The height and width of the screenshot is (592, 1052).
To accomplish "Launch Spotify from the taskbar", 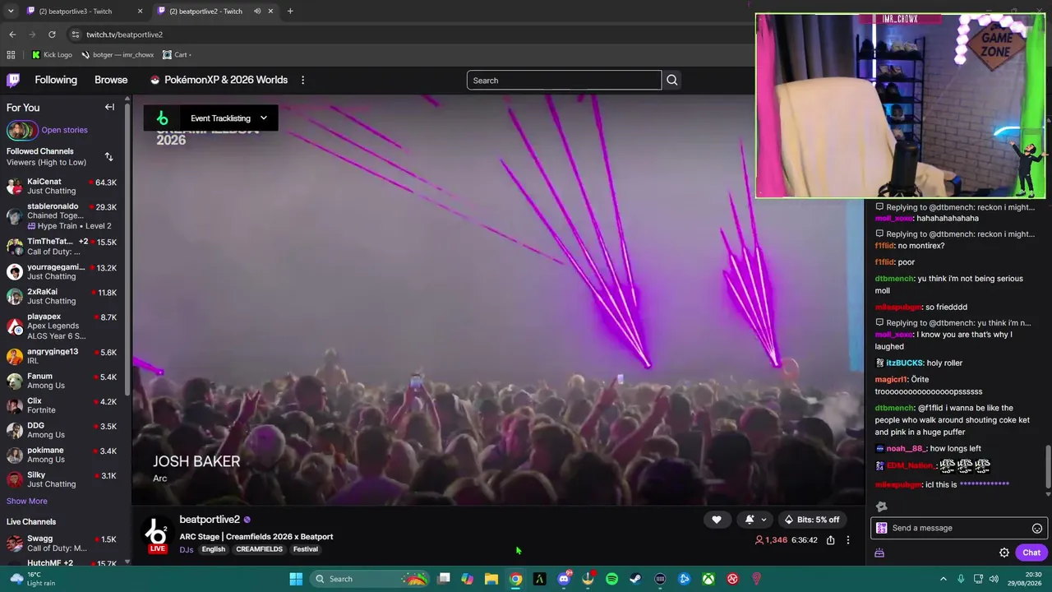I will tap(611, 579).
